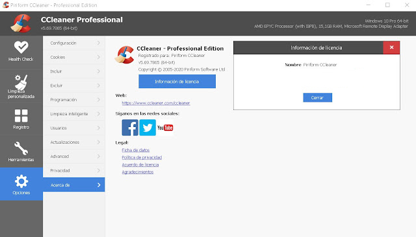Viewport: 416px width, 237px height.
Task: Click the CCleaner logo in About panel
Action: coord(124,55)
